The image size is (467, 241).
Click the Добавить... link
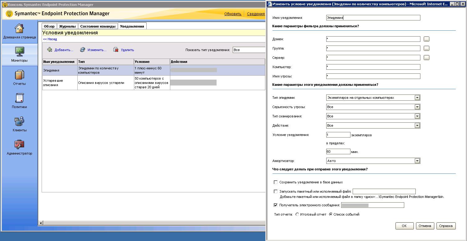tap(64, 50)
